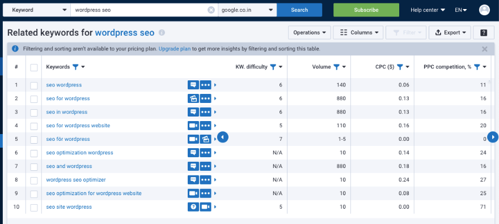The height and width of the screenshot is (224, 499).
Task: Open the seo for wordpress keyword link
Action: click(68, 98)
